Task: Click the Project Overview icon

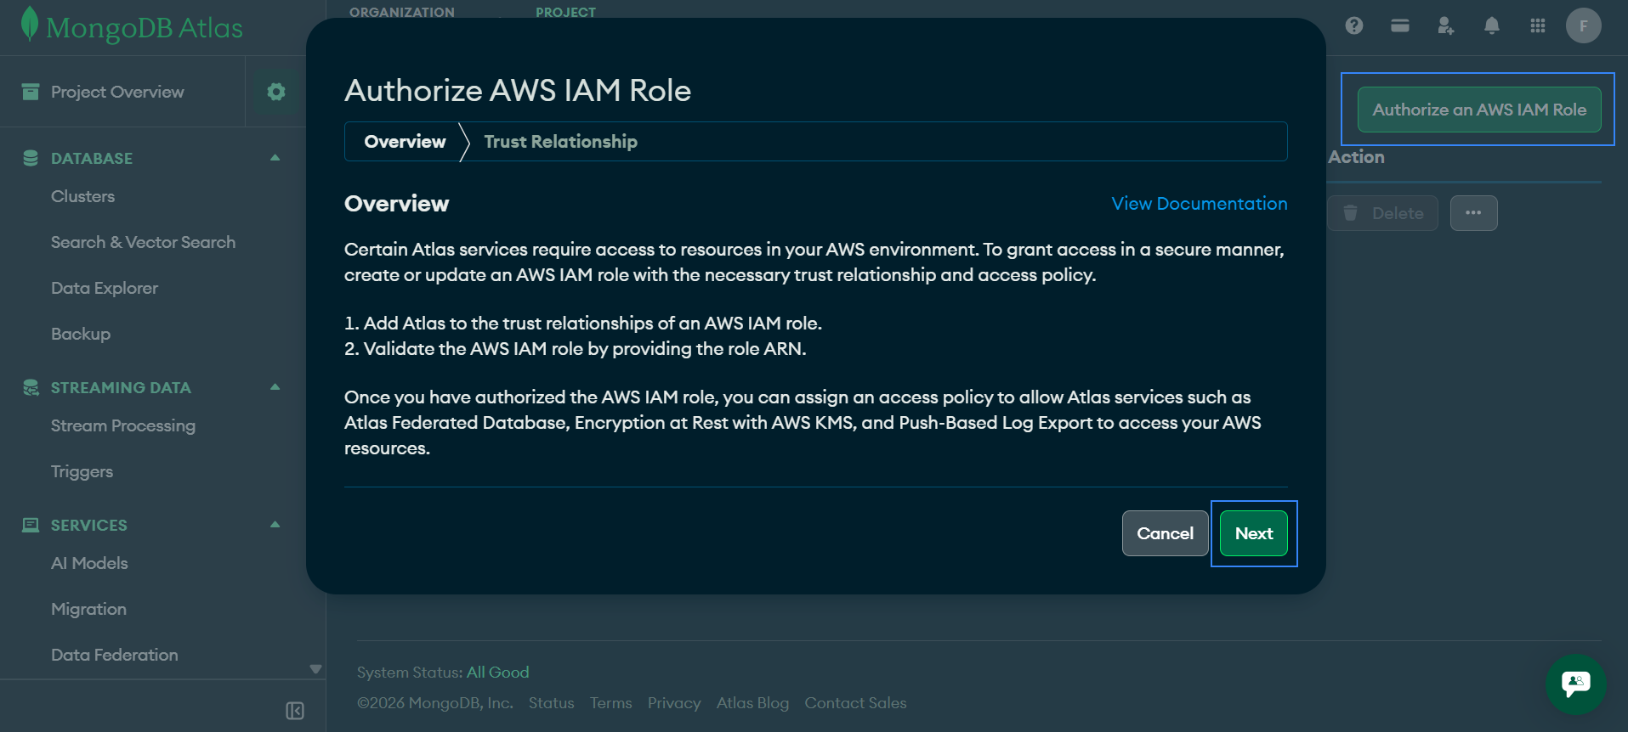Action: pos(31,91)
